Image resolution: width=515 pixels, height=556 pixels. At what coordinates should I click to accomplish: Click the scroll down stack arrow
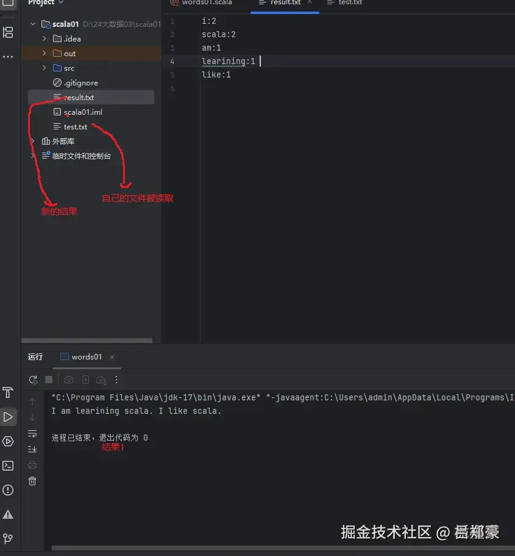32,417
